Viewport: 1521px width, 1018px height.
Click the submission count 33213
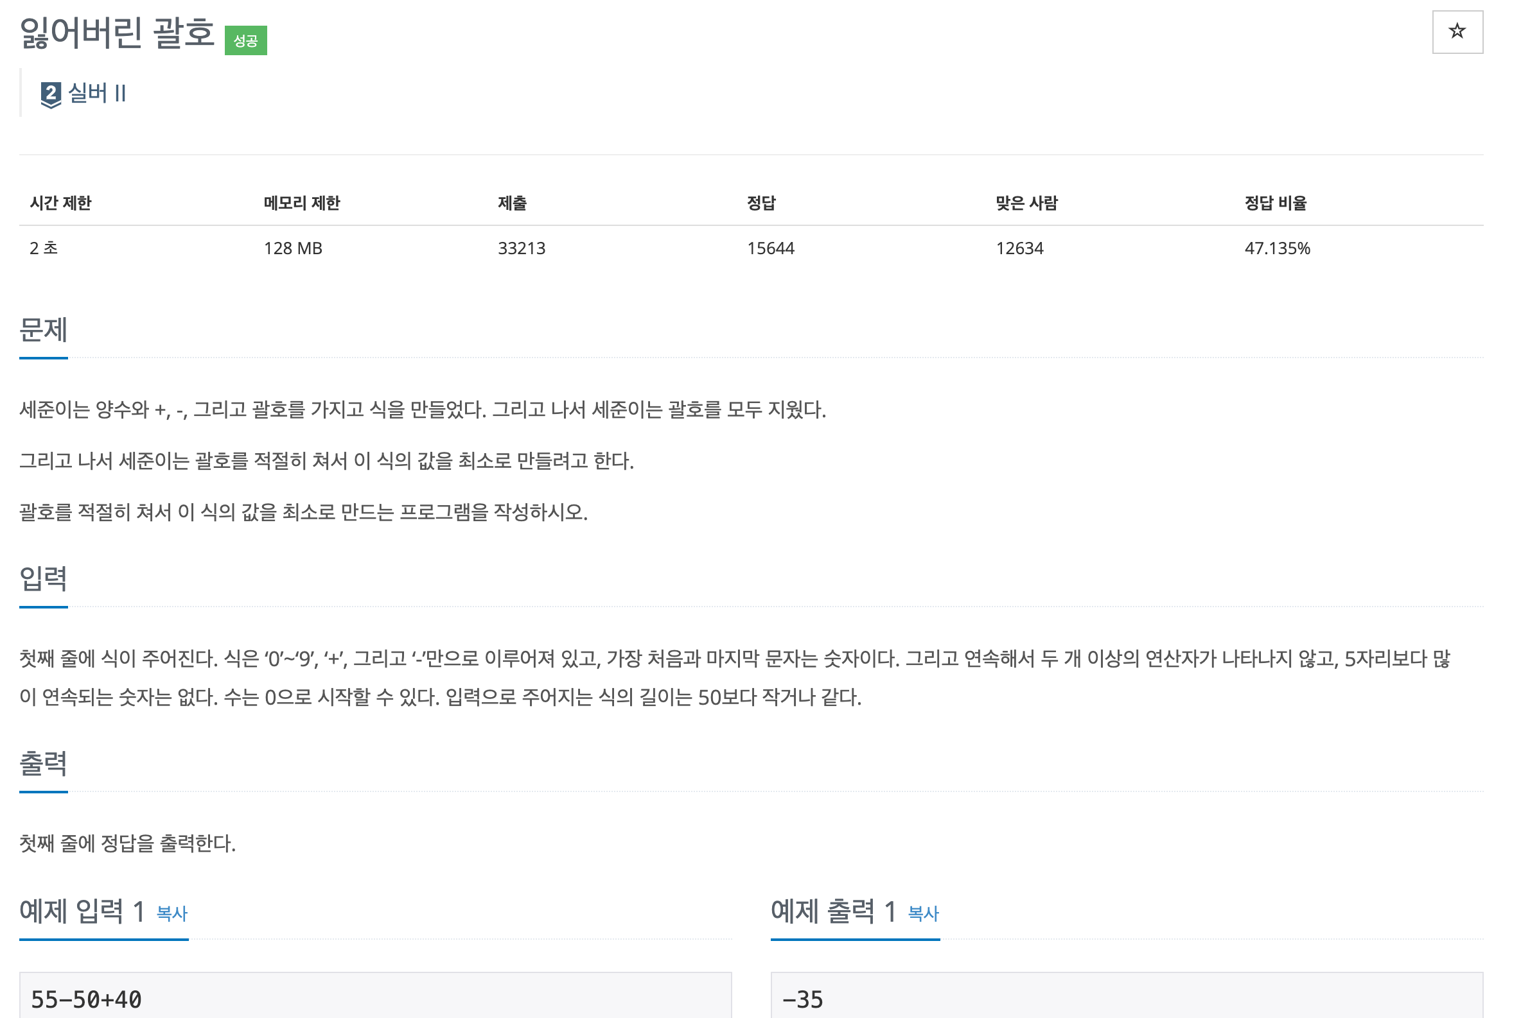521,248
